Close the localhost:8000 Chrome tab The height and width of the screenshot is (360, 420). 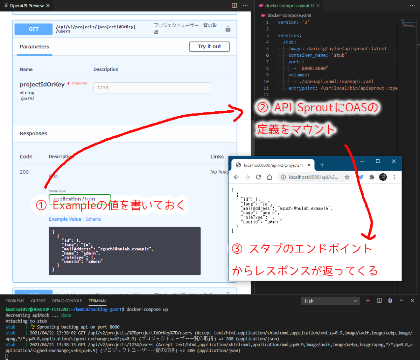(x=309, y=165)
